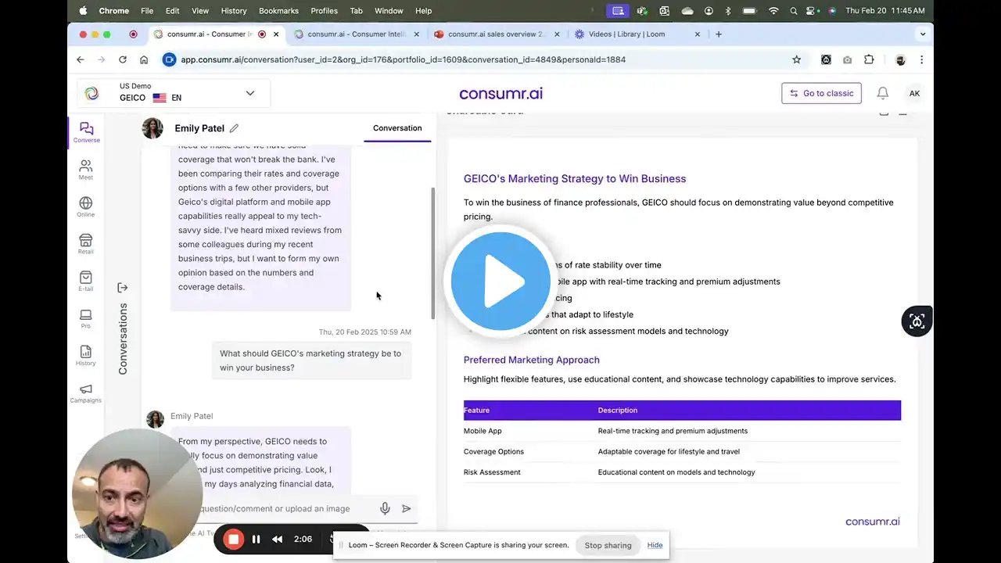
Task: Reload the current page
Action: click(x=123, y=59)
